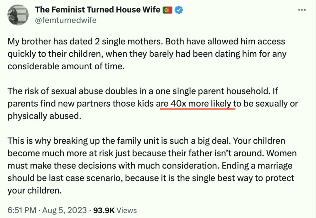Click the red-underlined '40x more likely' phrase
316x218 pixels.
[201, 103]
